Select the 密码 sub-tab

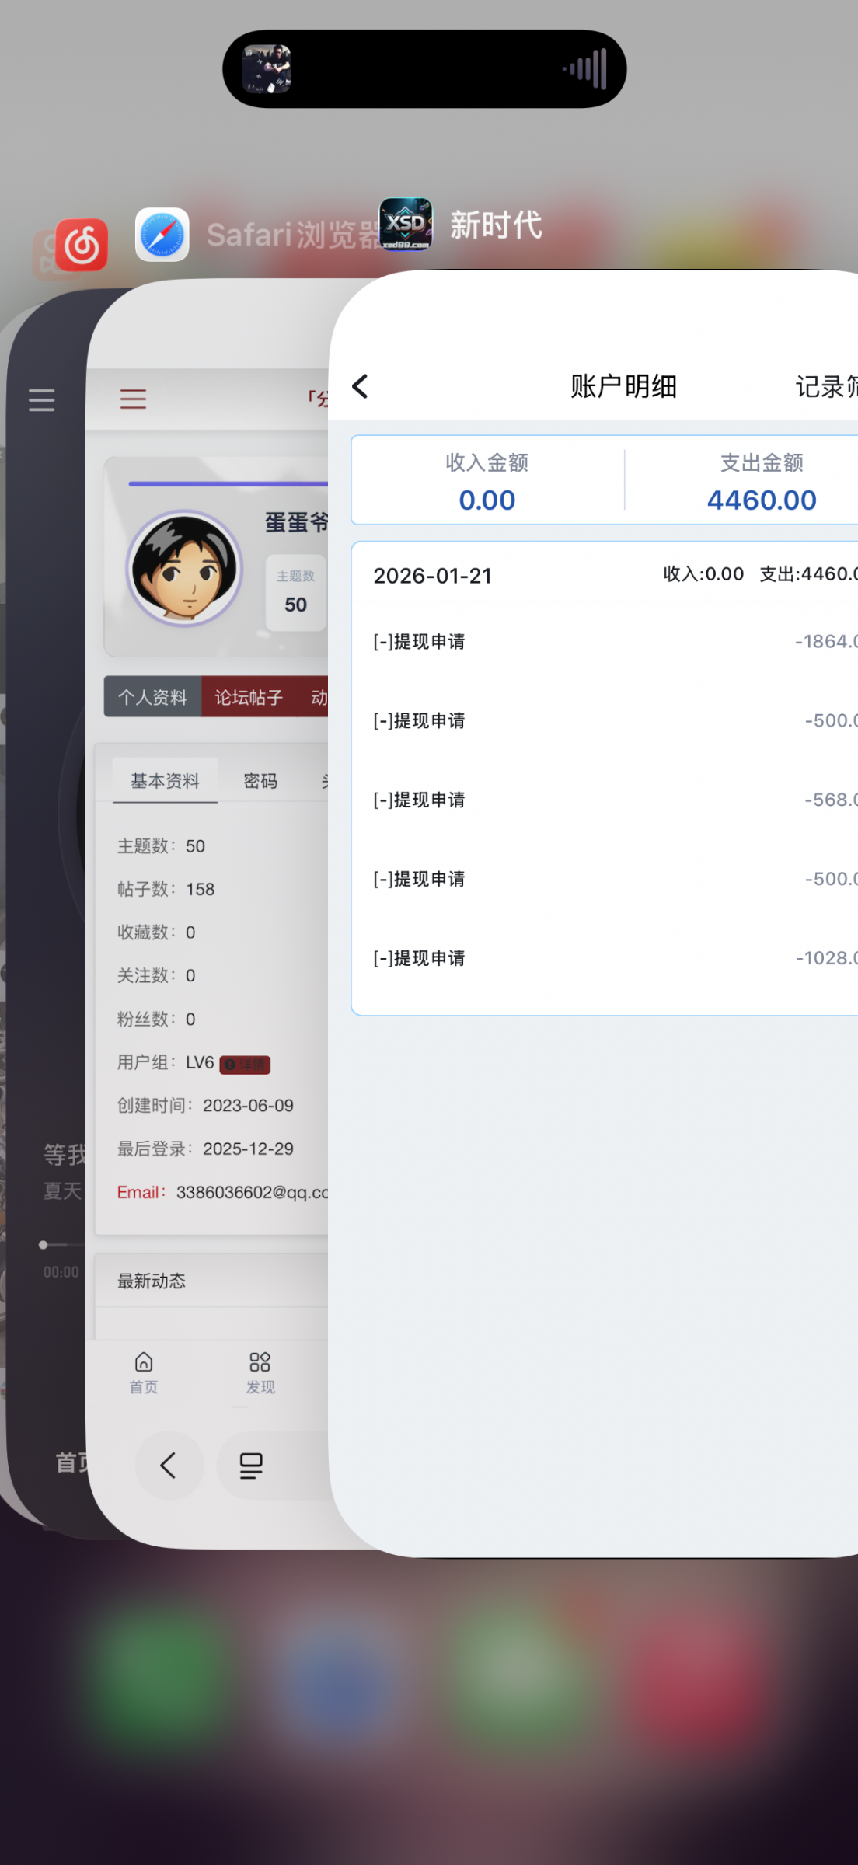coord(260,781)
